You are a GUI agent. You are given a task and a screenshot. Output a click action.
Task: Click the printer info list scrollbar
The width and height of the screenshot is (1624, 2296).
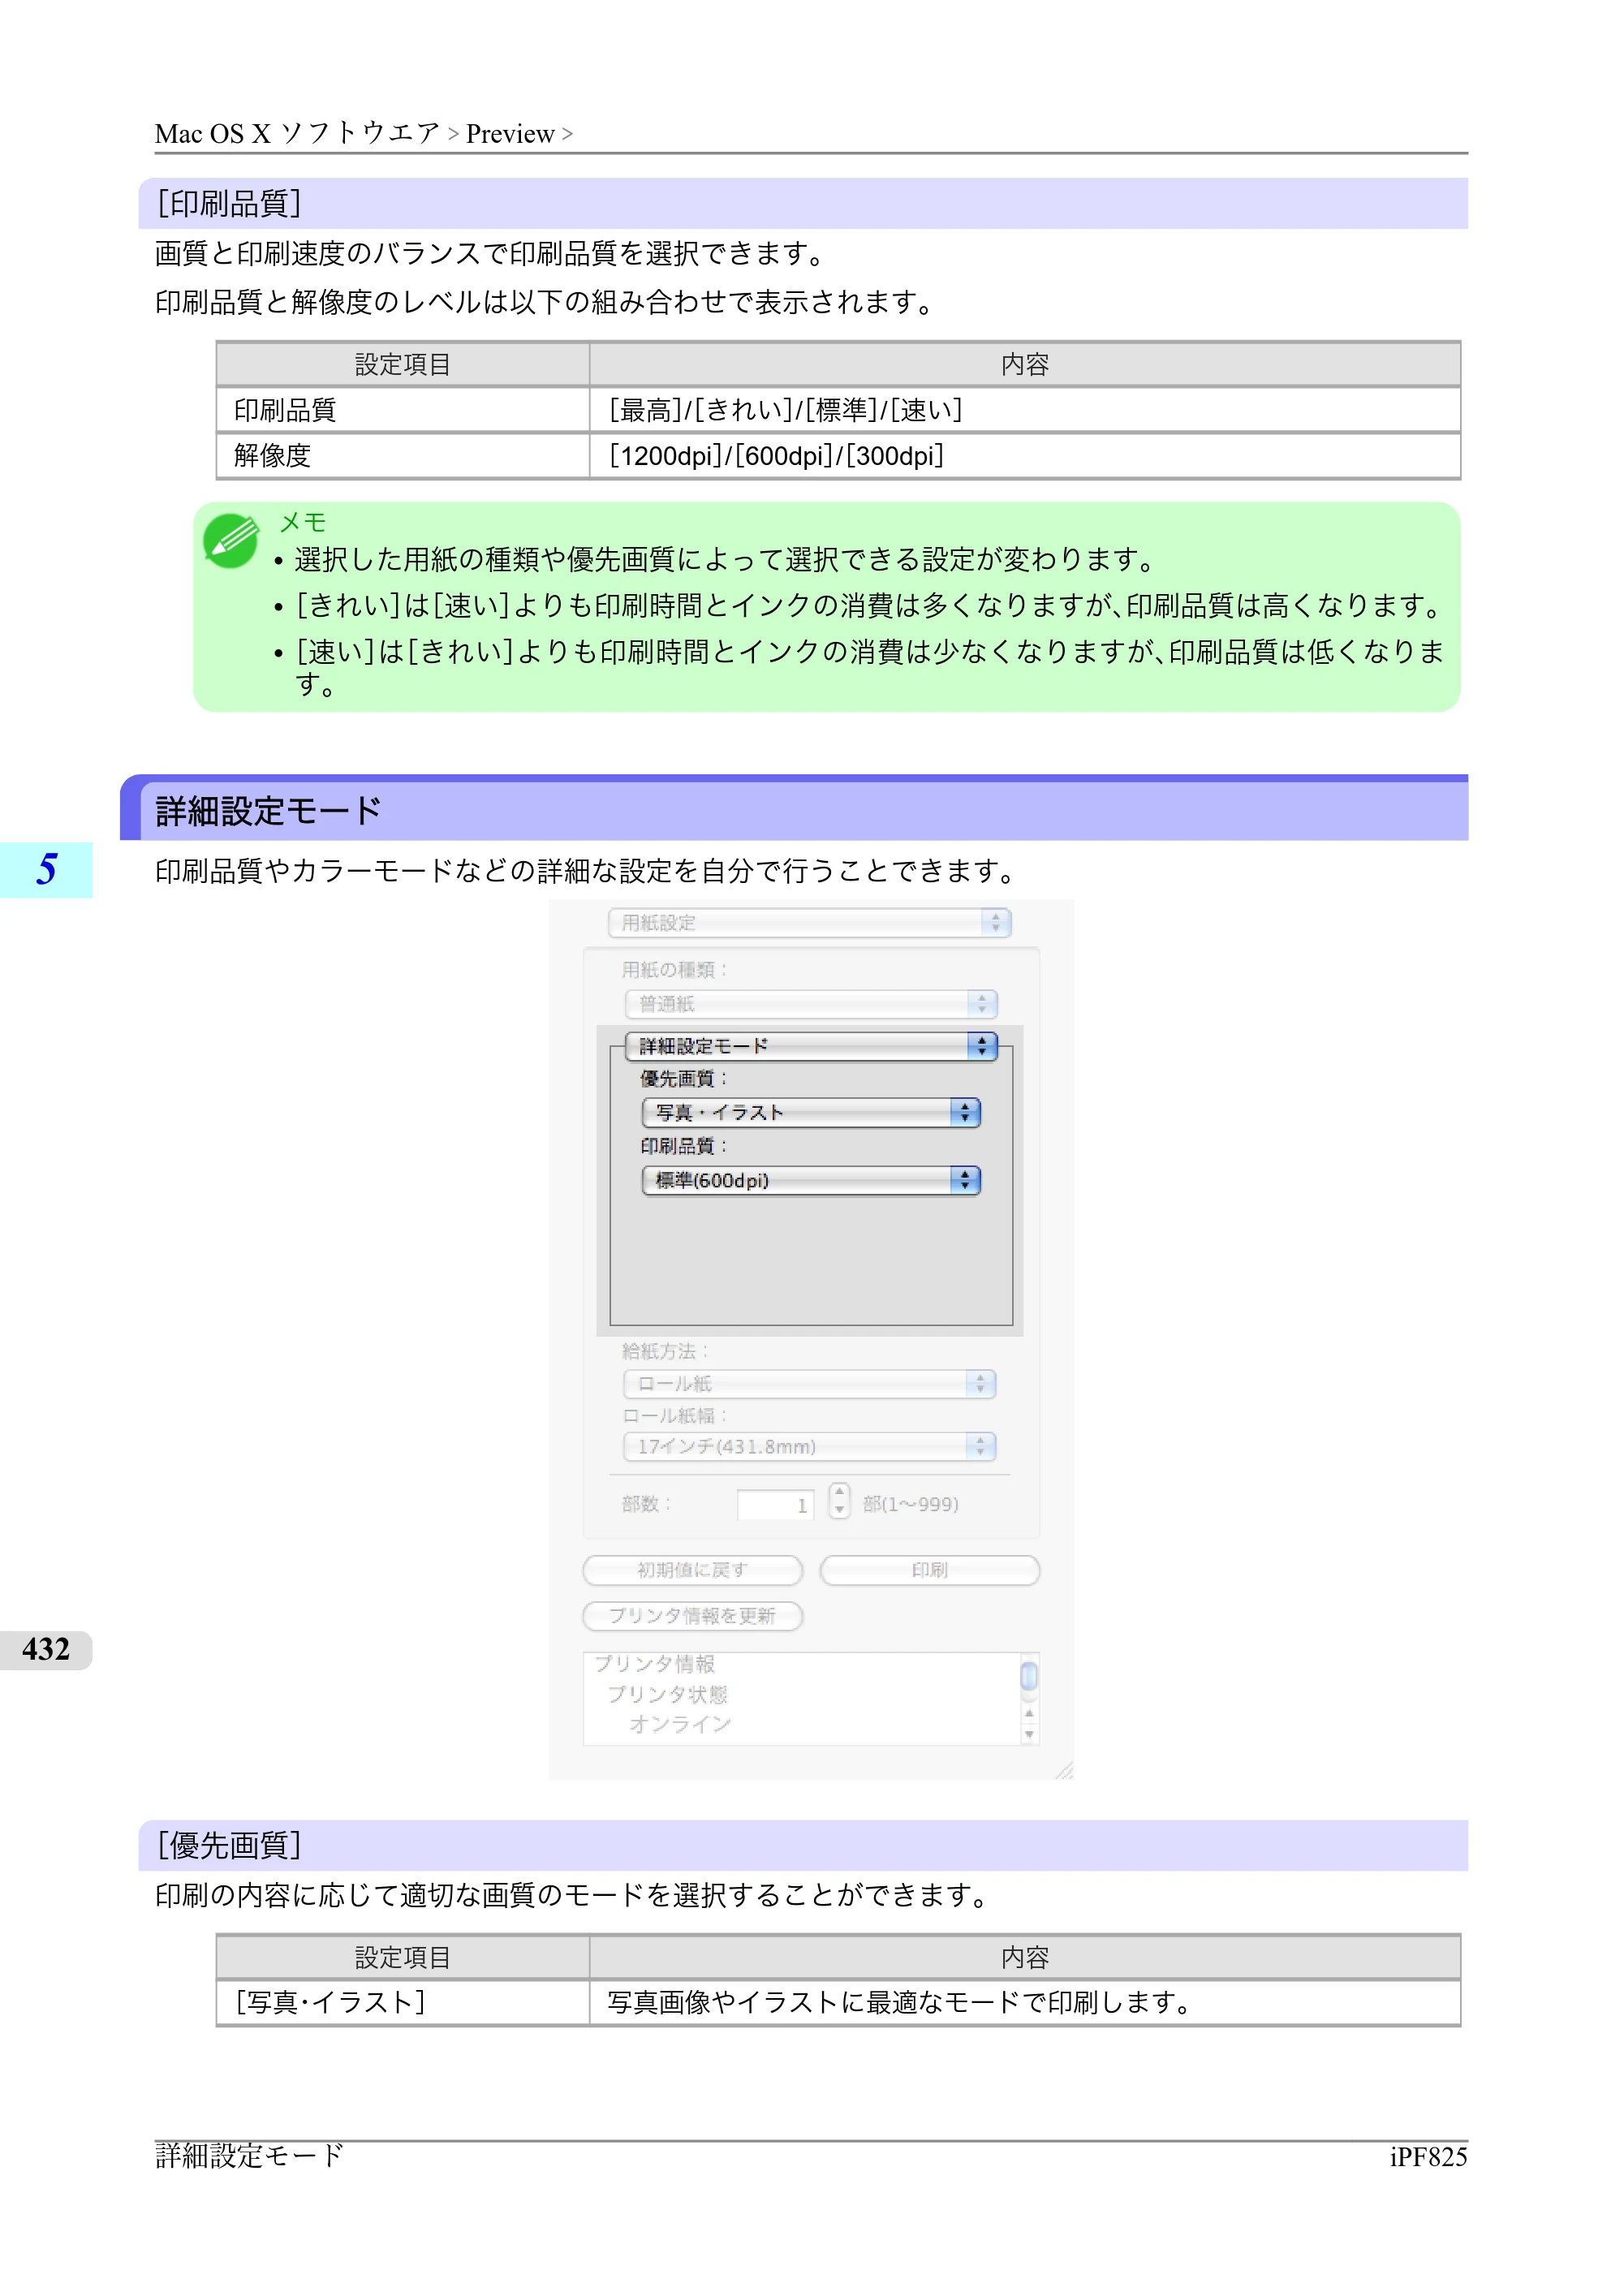click(x=1029, y=1698)
